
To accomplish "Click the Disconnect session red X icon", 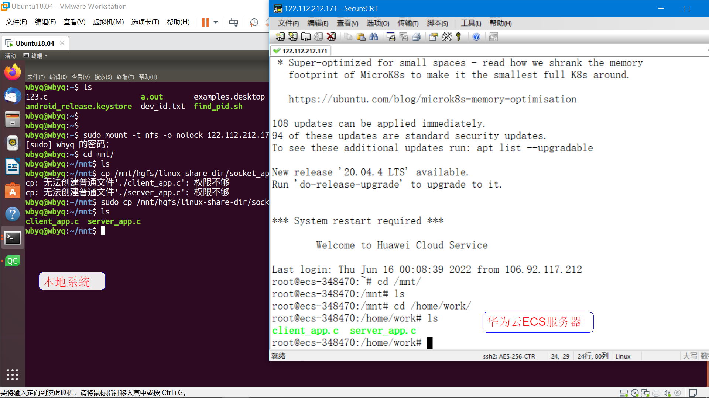I will pos(331,36).
